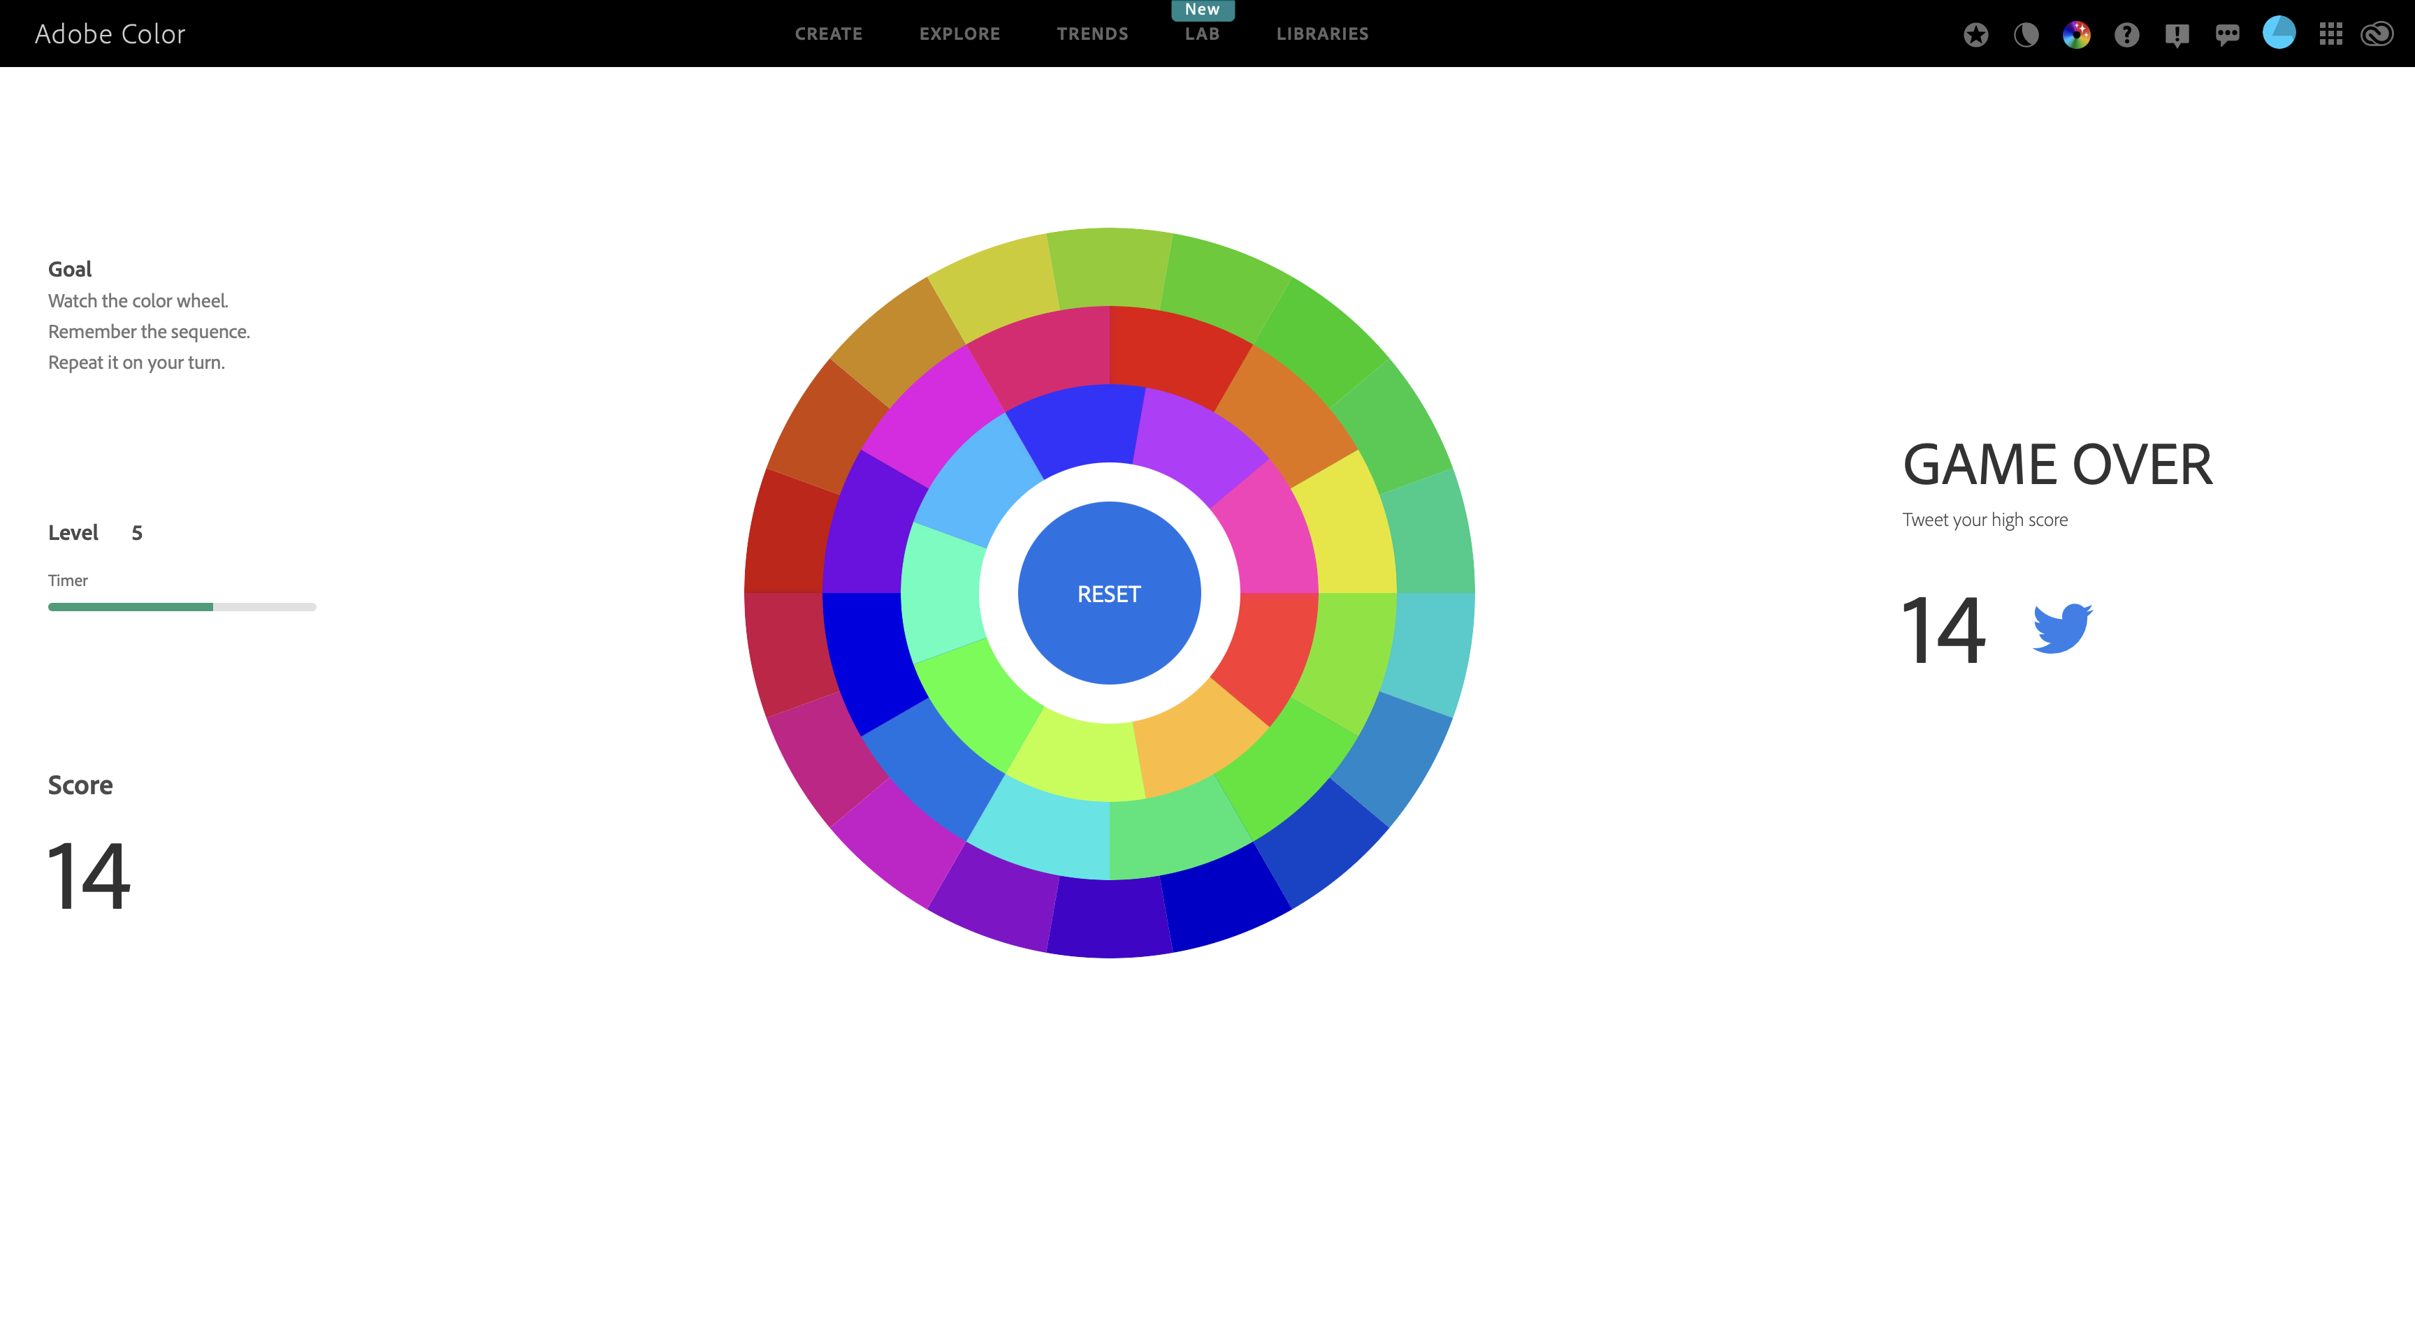Click the star icon in header

(1975, 35)
